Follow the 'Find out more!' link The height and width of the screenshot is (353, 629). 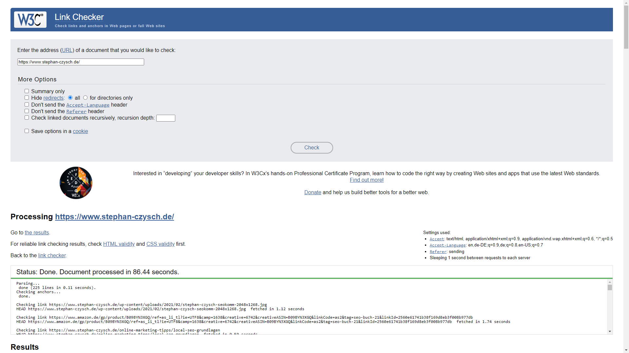(367, 180)
